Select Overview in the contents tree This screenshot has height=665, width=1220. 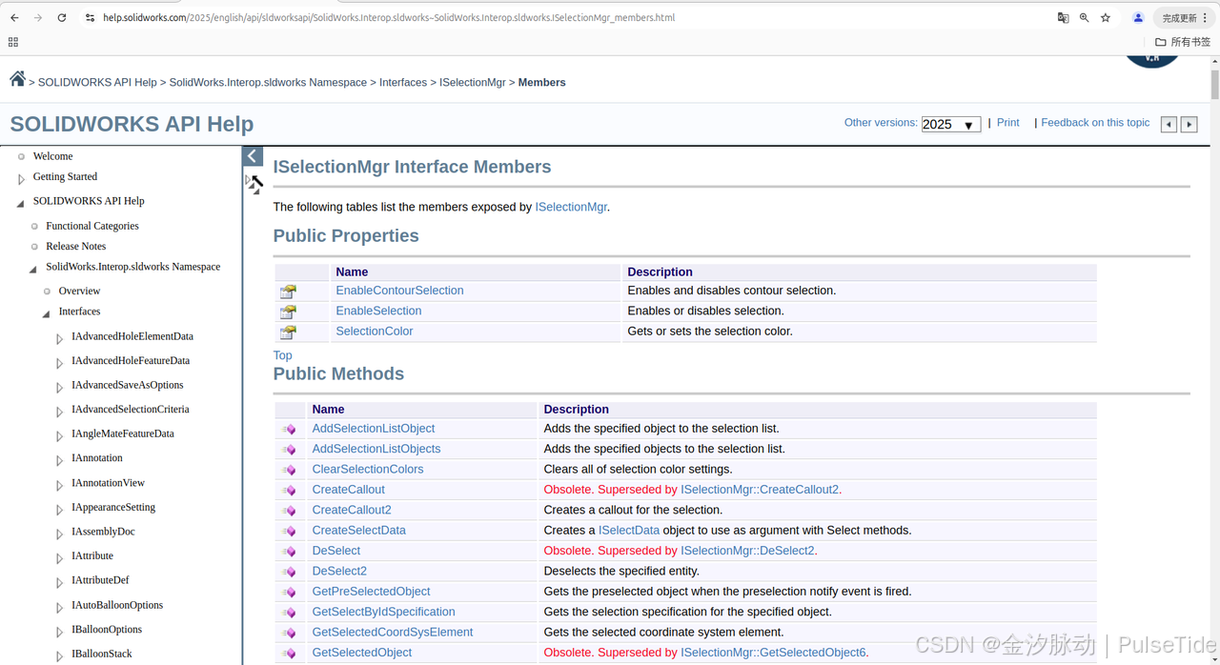click(79, 291)
